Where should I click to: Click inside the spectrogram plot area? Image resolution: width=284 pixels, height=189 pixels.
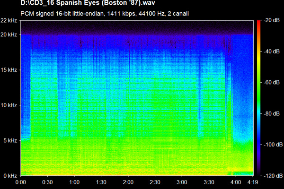(x=137, y=98)
